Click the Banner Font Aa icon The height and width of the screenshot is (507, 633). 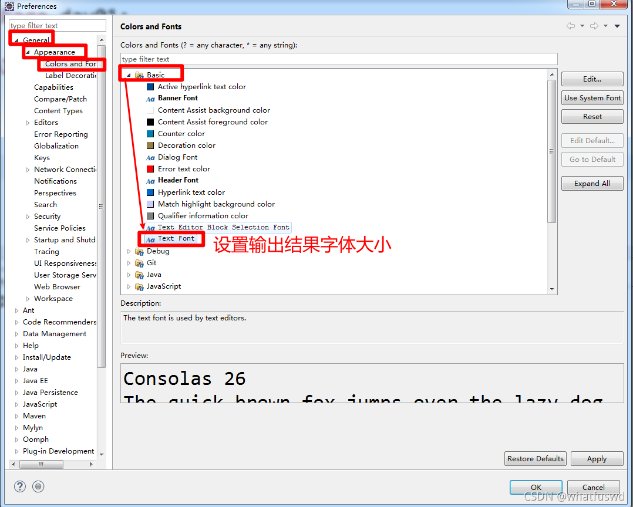coord(150,99)
